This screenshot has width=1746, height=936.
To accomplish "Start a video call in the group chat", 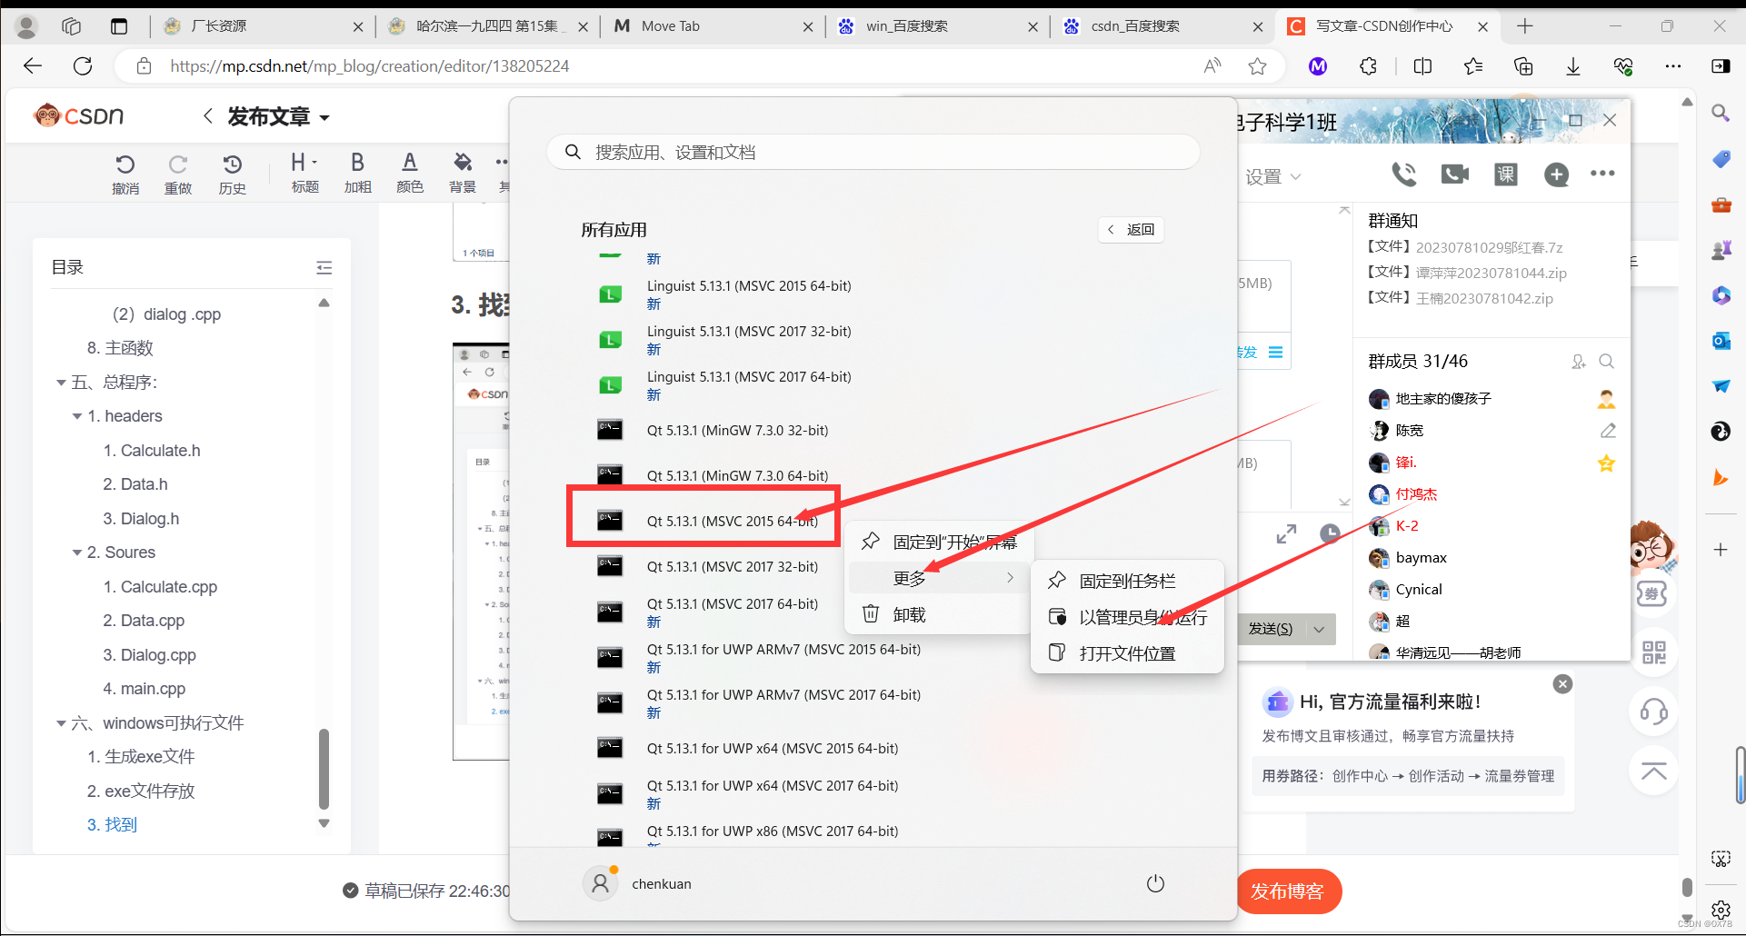I will pyautogui.click(x=1455, y=174).
